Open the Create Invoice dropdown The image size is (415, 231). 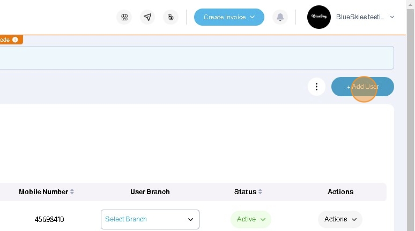[229, 17]
